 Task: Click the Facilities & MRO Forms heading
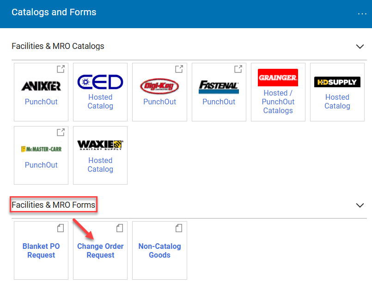[x=54, y=205]
